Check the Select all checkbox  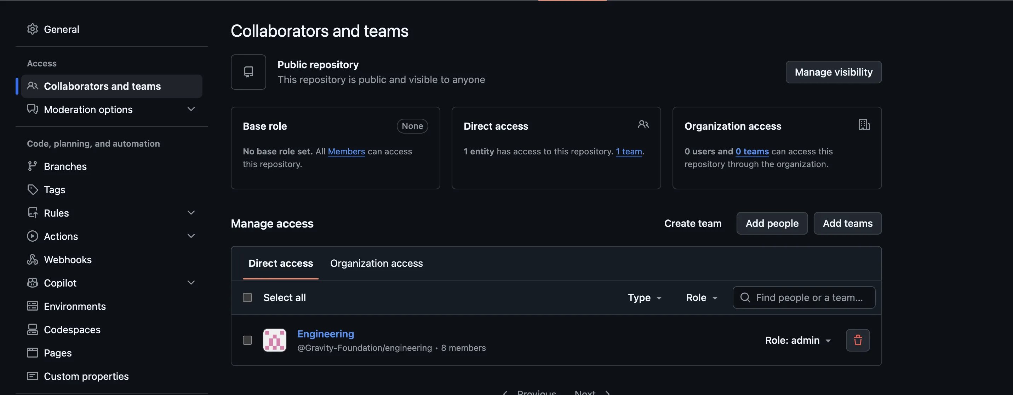click(247, 297)
